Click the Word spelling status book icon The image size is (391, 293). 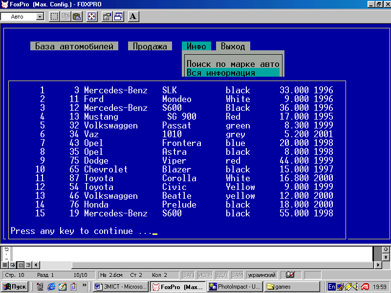tap(290, 275)
